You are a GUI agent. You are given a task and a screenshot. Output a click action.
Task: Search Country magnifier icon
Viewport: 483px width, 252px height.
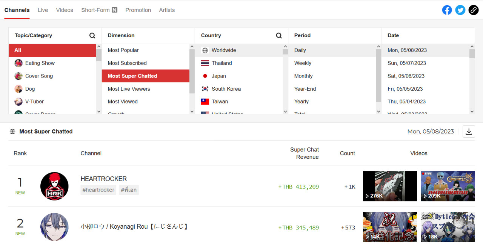tap(279, 36)
